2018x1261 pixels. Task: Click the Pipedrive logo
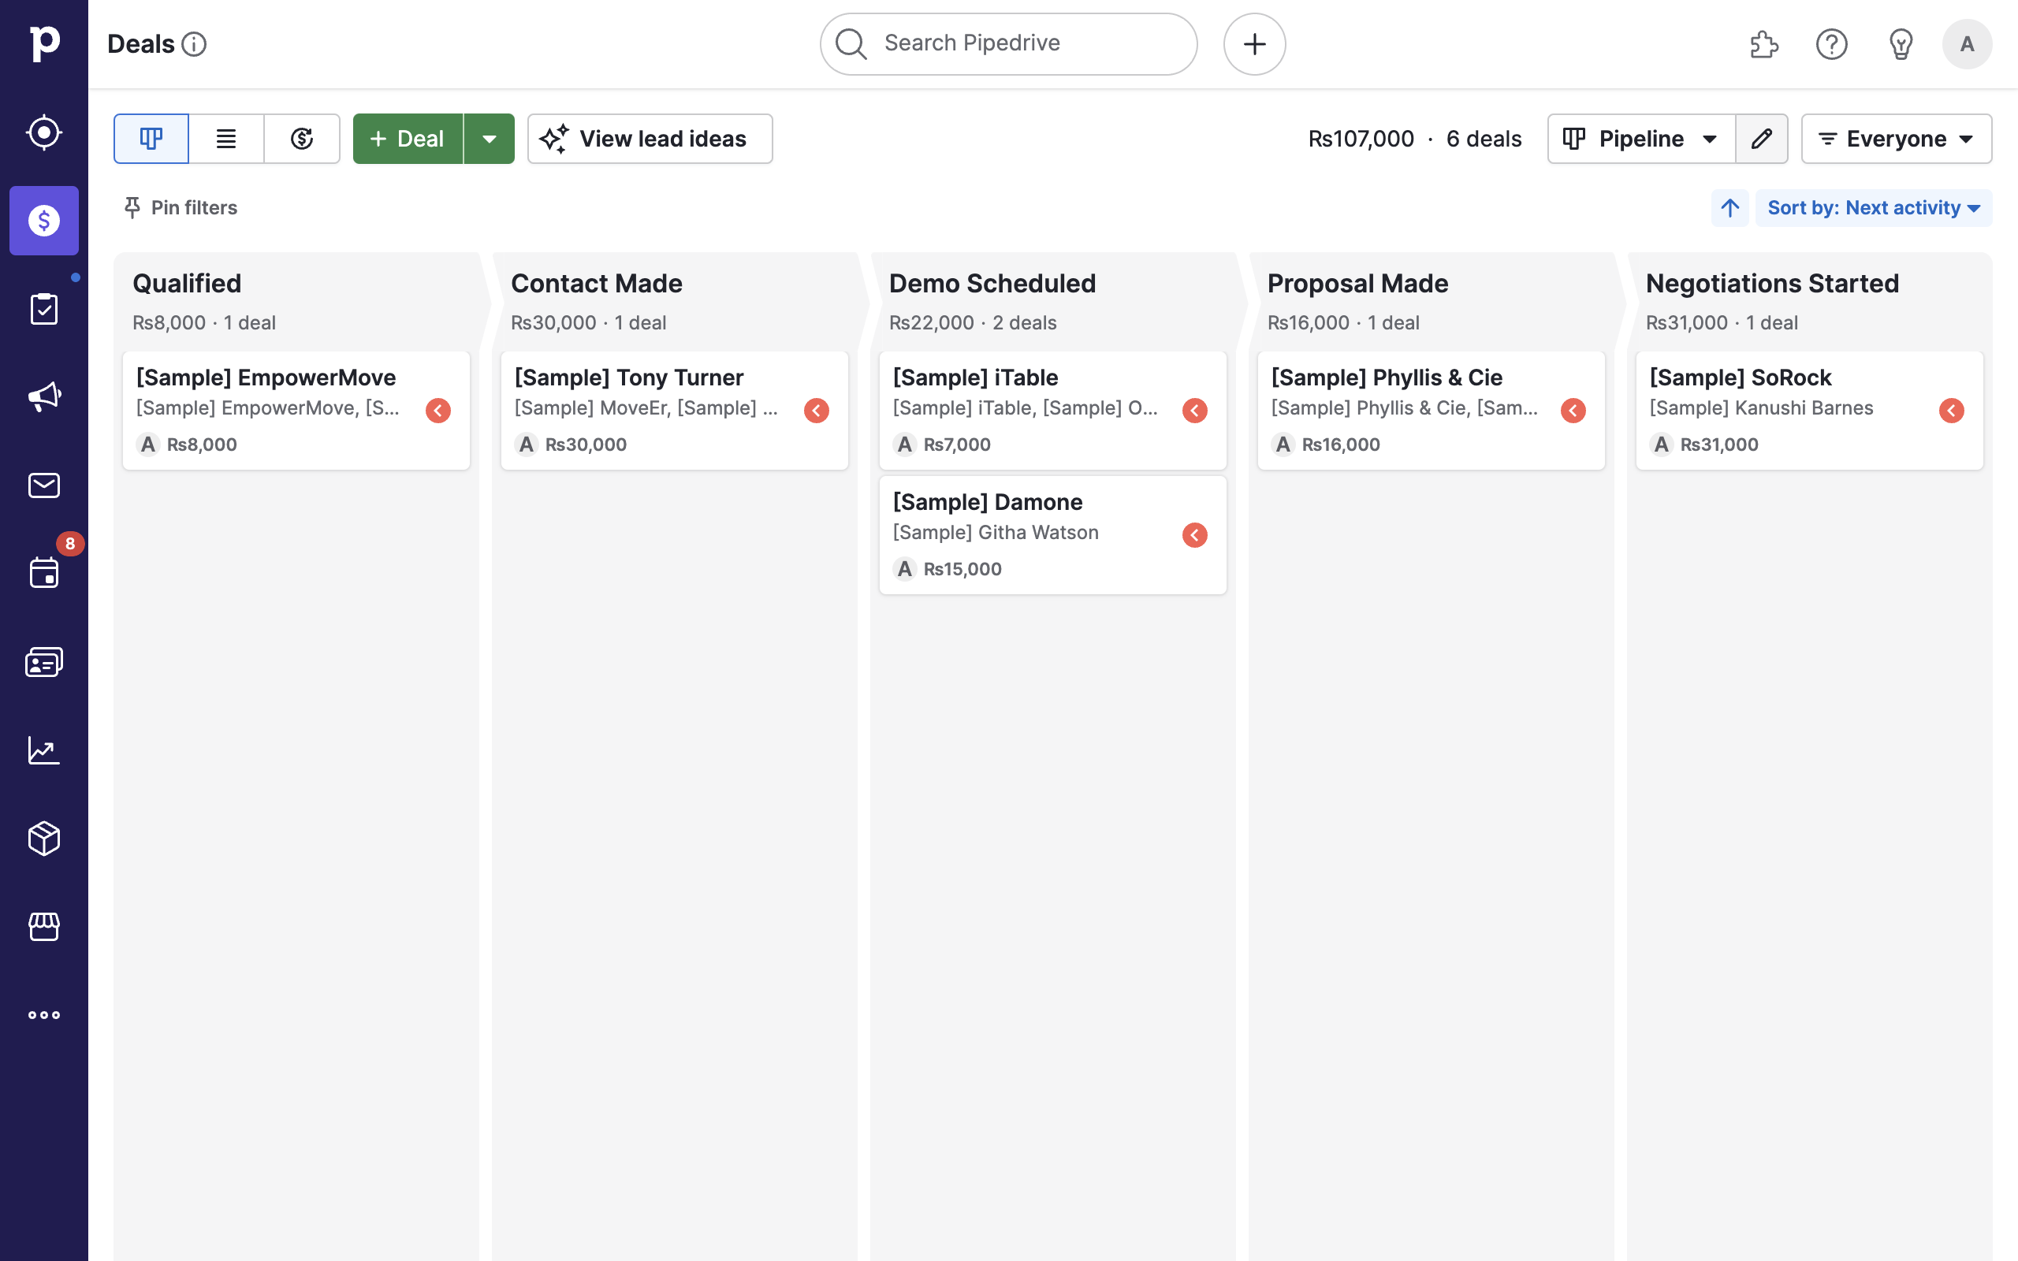click(x=43, y=43)
